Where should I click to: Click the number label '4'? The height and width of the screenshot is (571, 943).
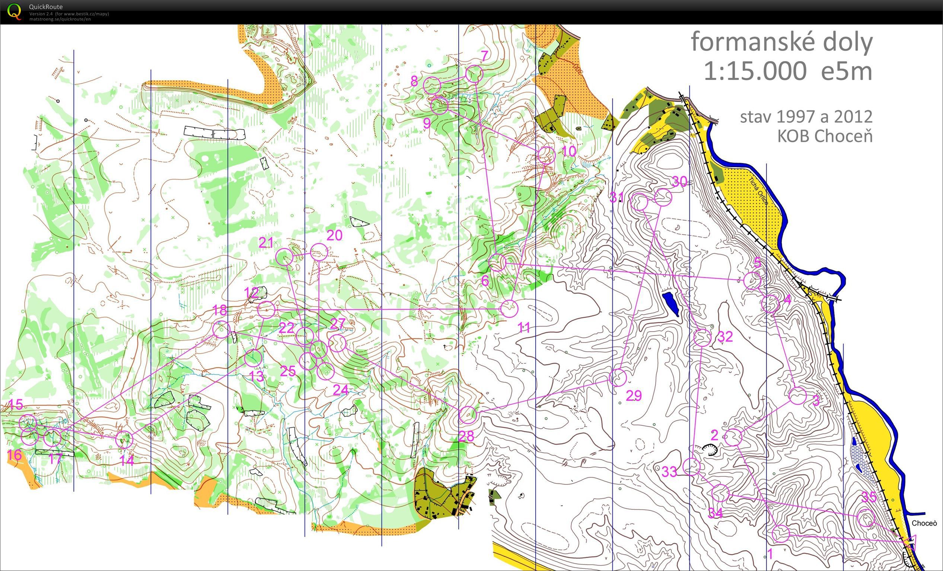[x=787, y=300]
